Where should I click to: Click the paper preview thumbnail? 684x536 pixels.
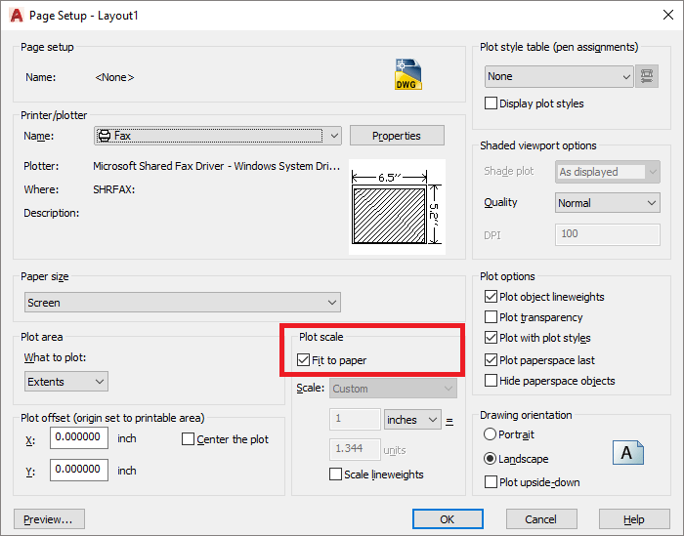(x=397, y=207)
